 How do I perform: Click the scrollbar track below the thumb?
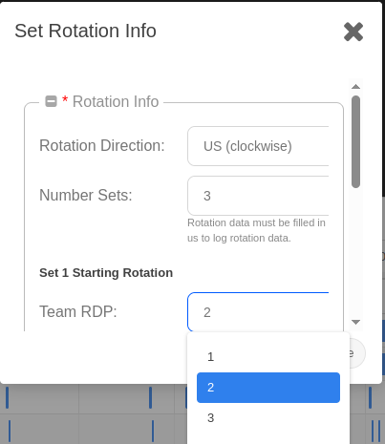tap(355, 253)
